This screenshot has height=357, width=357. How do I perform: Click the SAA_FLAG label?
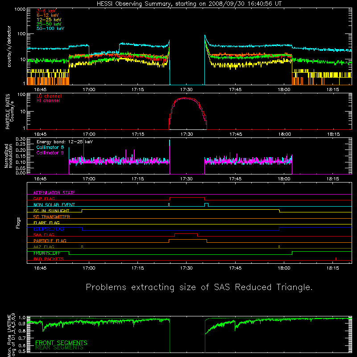pos(44,235)
